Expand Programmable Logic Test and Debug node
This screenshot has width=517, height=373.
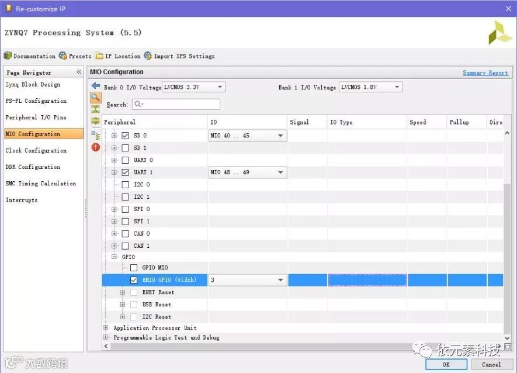pyautogui.click(x=106, y=337)
